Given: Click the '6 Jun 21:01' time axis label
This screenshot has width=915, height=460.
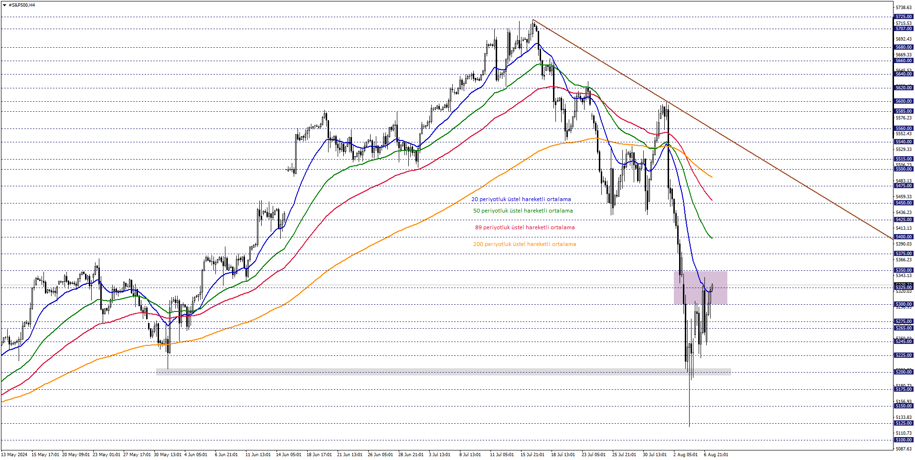Looking at the screenshot, I should pyautogui.click(x=226, y=455).
